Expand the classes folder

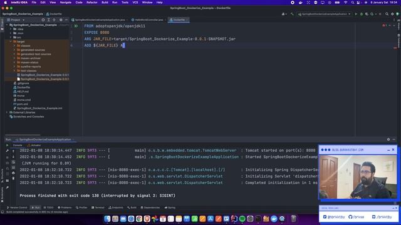click(x=14, y=46)
